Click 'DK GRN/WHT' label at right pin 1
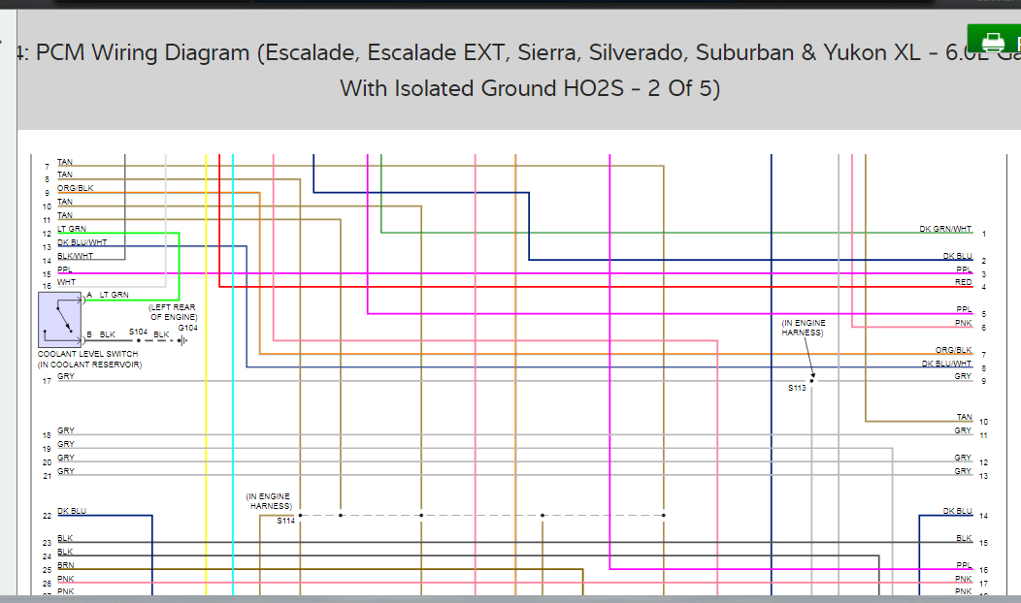The width and height of the screenshot is (1021, 603). point(945,229)
